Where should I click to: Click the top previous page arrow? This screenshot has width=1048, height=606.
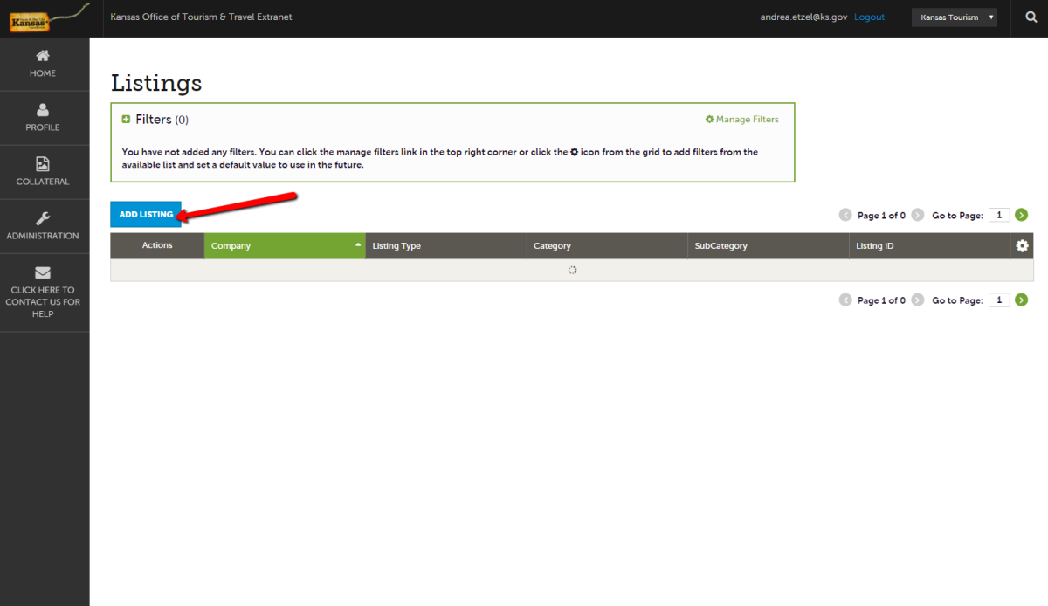pyautogui.click(x=845, y=215)
